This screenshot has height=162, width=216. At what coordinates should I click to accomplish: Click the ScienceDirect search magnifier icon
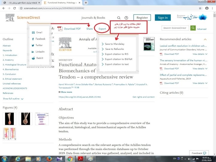[119, 18]
